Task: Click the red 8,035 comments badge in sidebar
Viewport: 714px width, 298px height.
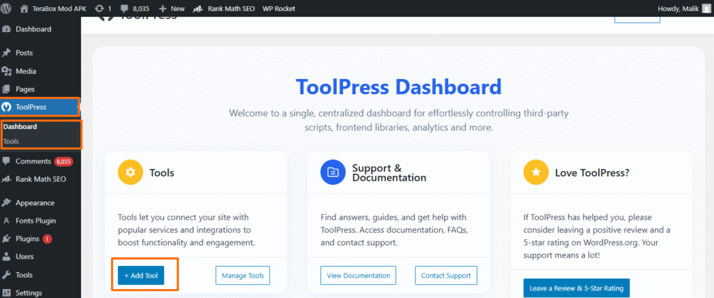Action: (x=63, y=161)
